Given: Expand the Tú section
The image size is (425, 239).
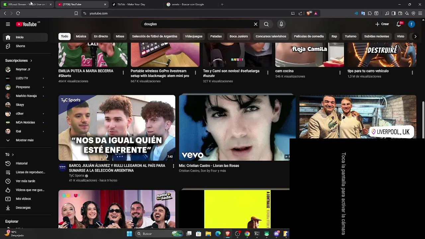Looking at the screenshot, I should pos(9,155).
